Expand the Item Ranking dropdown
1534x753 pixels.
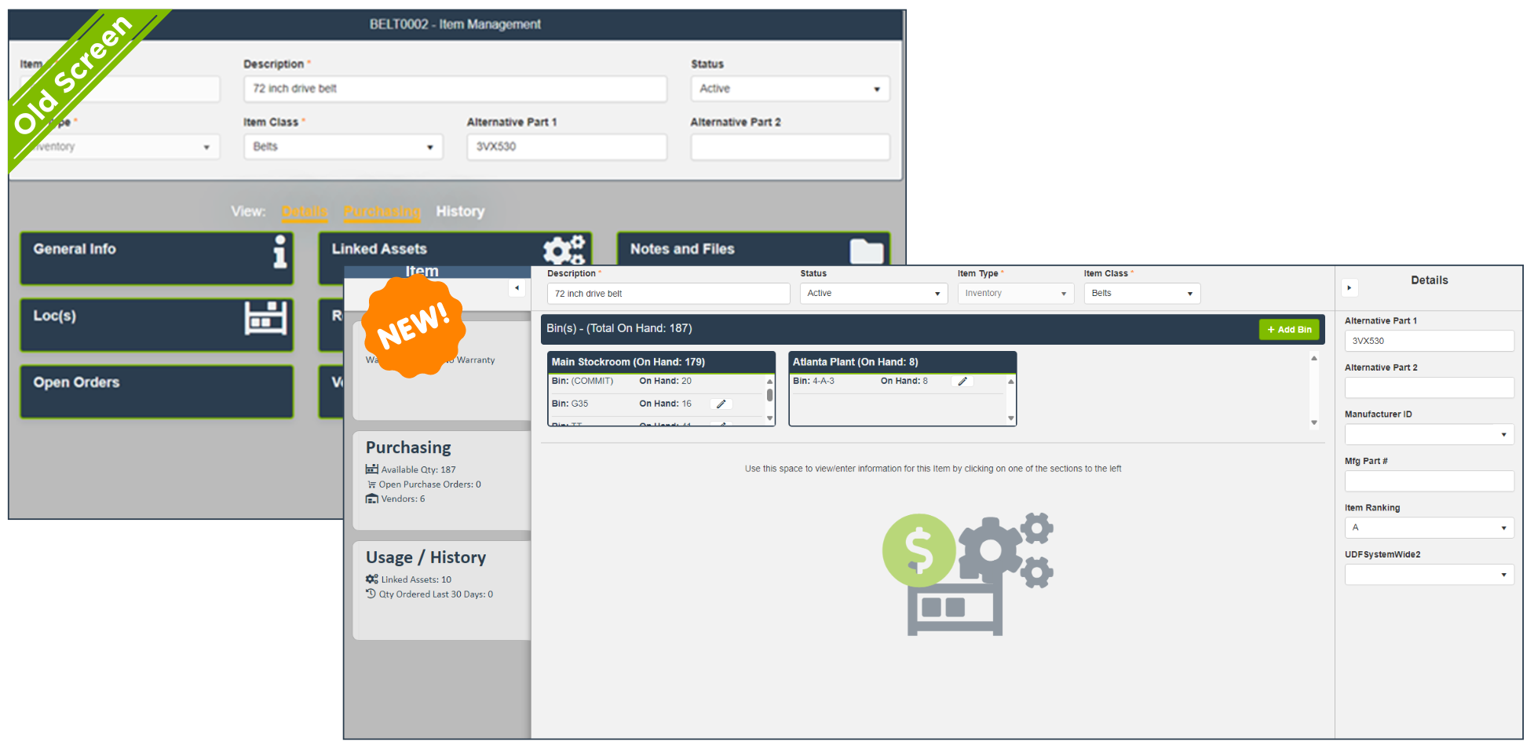(x=1428, y=528)
